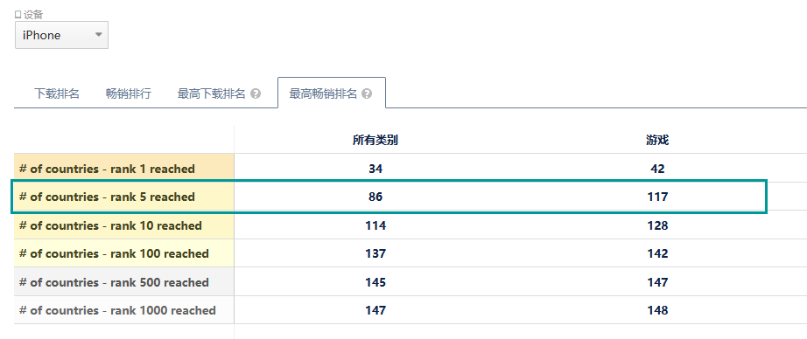The height and width of the screenshot is (339, 807).
Task: Click the device icon next to 设备
Action: coord(18,15)
